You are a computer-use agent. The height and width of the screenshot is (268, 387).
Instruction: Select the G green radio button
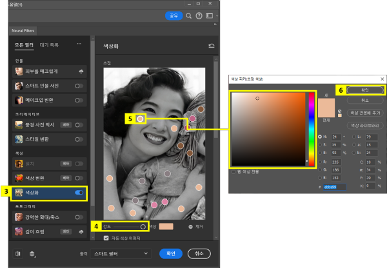pos(320,170)
